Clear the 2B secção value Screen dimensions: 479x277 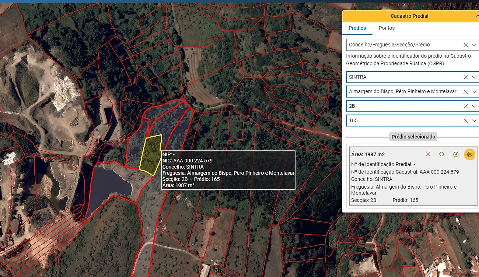465,106
